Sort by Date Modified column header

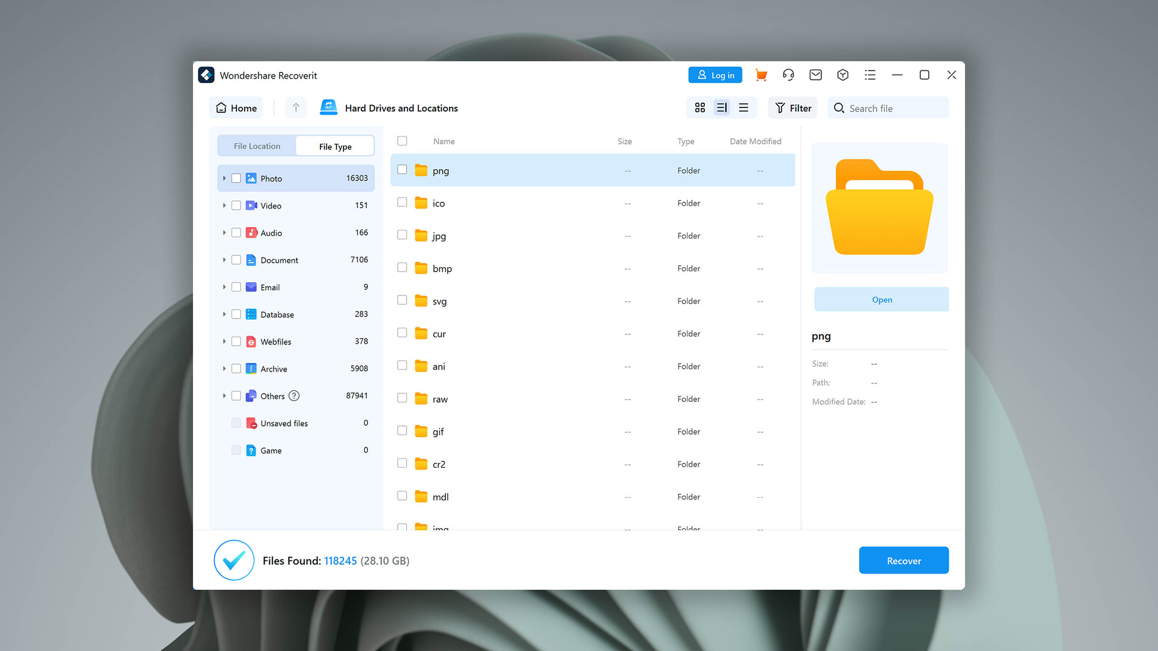pos(756,141)
